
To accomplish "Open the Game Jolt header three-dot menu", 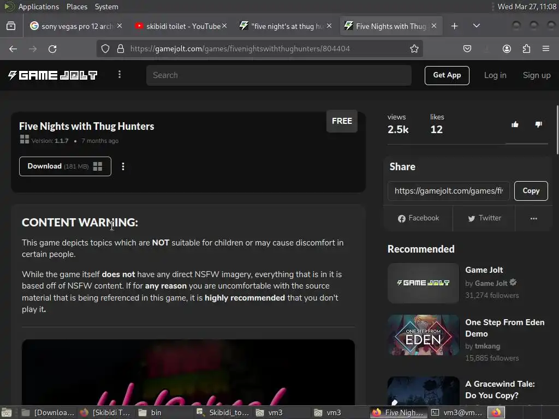I will click(120, 74).
